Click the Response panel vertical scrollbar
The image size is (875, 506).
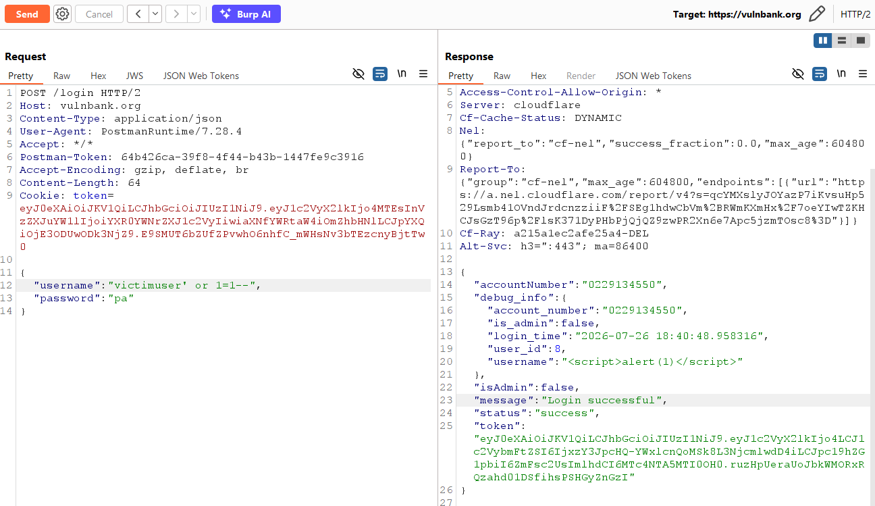pos(871,338)
